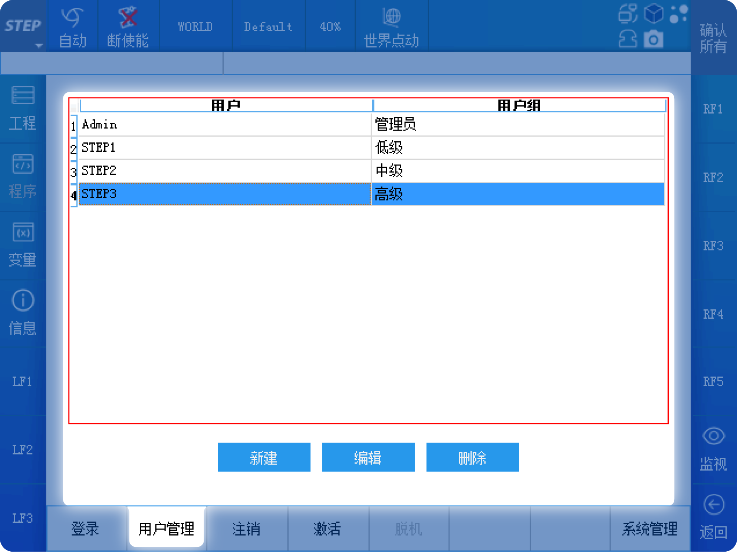Click the user head status icon
This screenshot has height=552, width=737.
[x=628, y=39]
